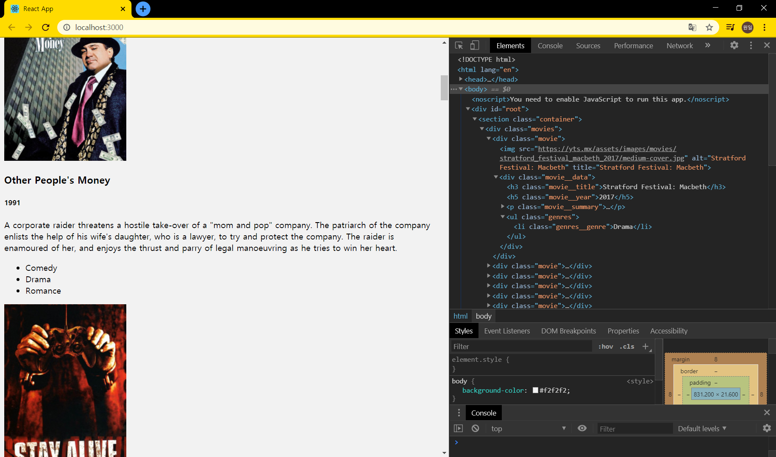Open the DevTools customize three-dot menu
This screenshot has width=776, height=457.
pos(751,45)
